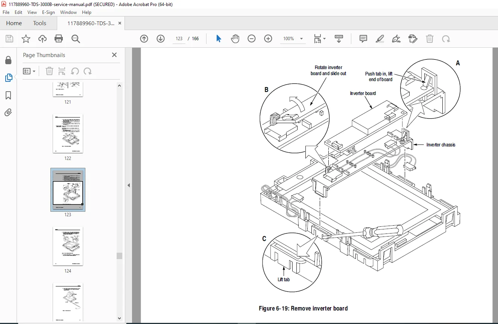Select the arrow selection tool

click(219, 39)
